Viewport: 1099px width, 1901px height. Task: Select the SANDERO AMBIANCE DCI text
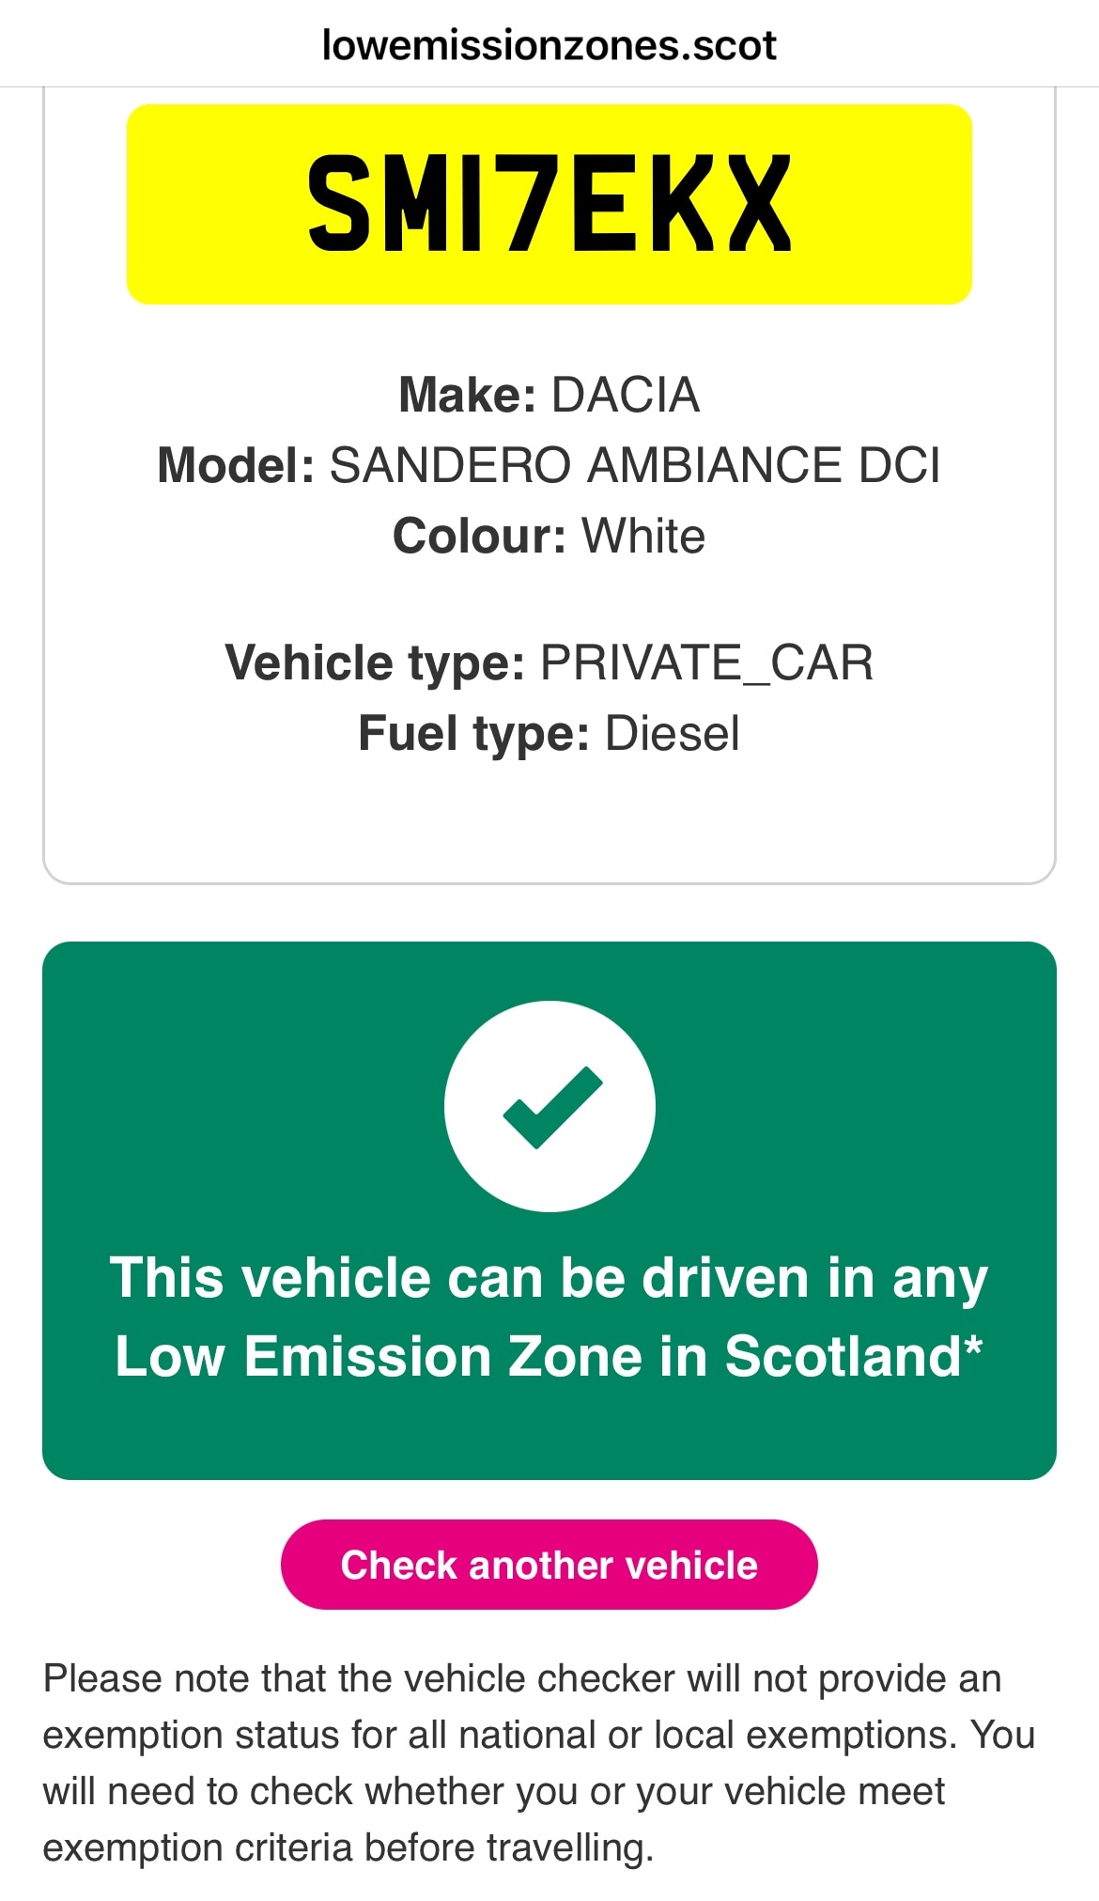point(634,465)
